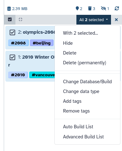Open dataset titled 2010 Winter
This screenshot has height=151, width=122.
[38, 57]
